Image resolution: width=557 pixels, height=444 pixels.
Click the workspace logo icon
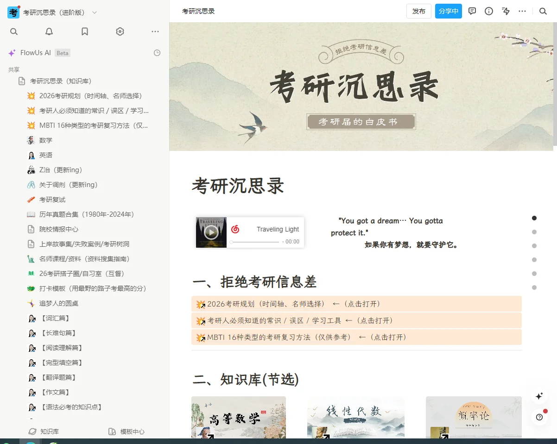point(13,12)
